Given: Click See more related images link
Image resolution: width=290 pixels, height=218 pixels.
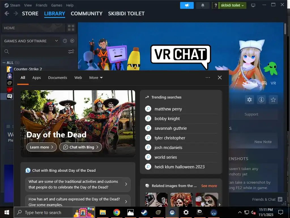Looking at the screenshot, I should pos(209,186).
